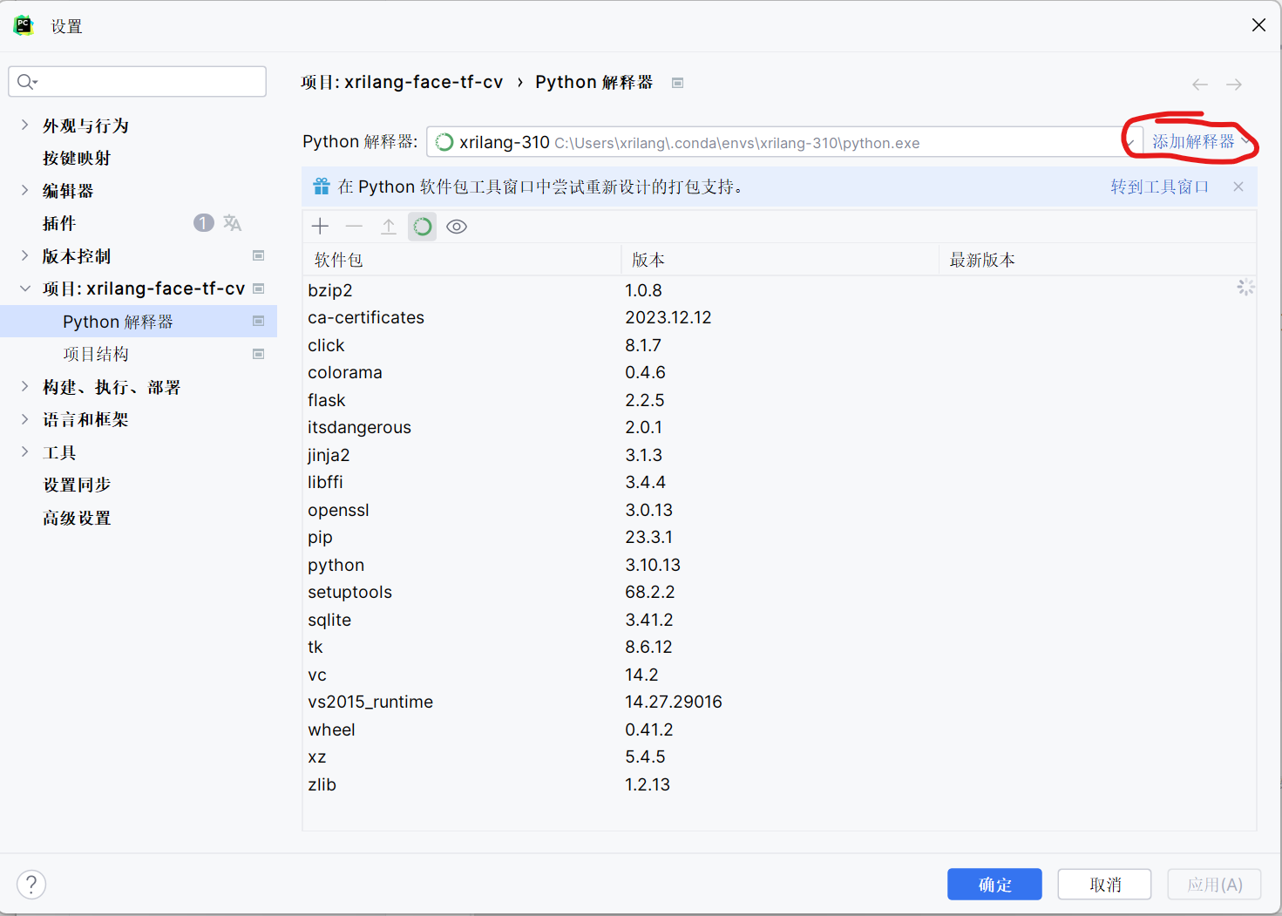Click the project-level icon beside breadcrumb title
Viewport: 1282px width, 916px height.
pyautogui.click(x=677, y=83)
